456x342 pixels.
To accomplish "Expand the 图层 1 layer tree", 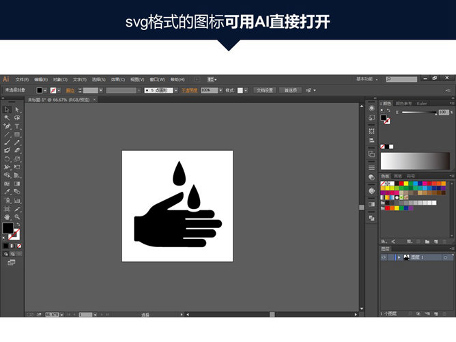I will (399, 257).
